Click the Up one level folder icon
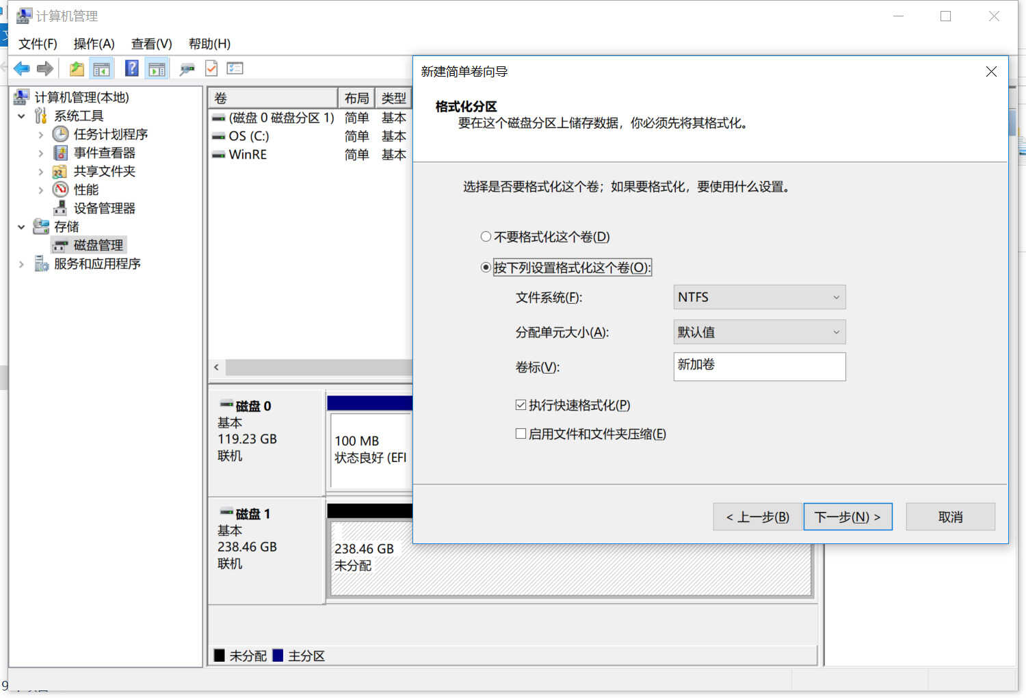Image resolution: width=1026 pixels, height=698 pixels. (x=77, y=68)
